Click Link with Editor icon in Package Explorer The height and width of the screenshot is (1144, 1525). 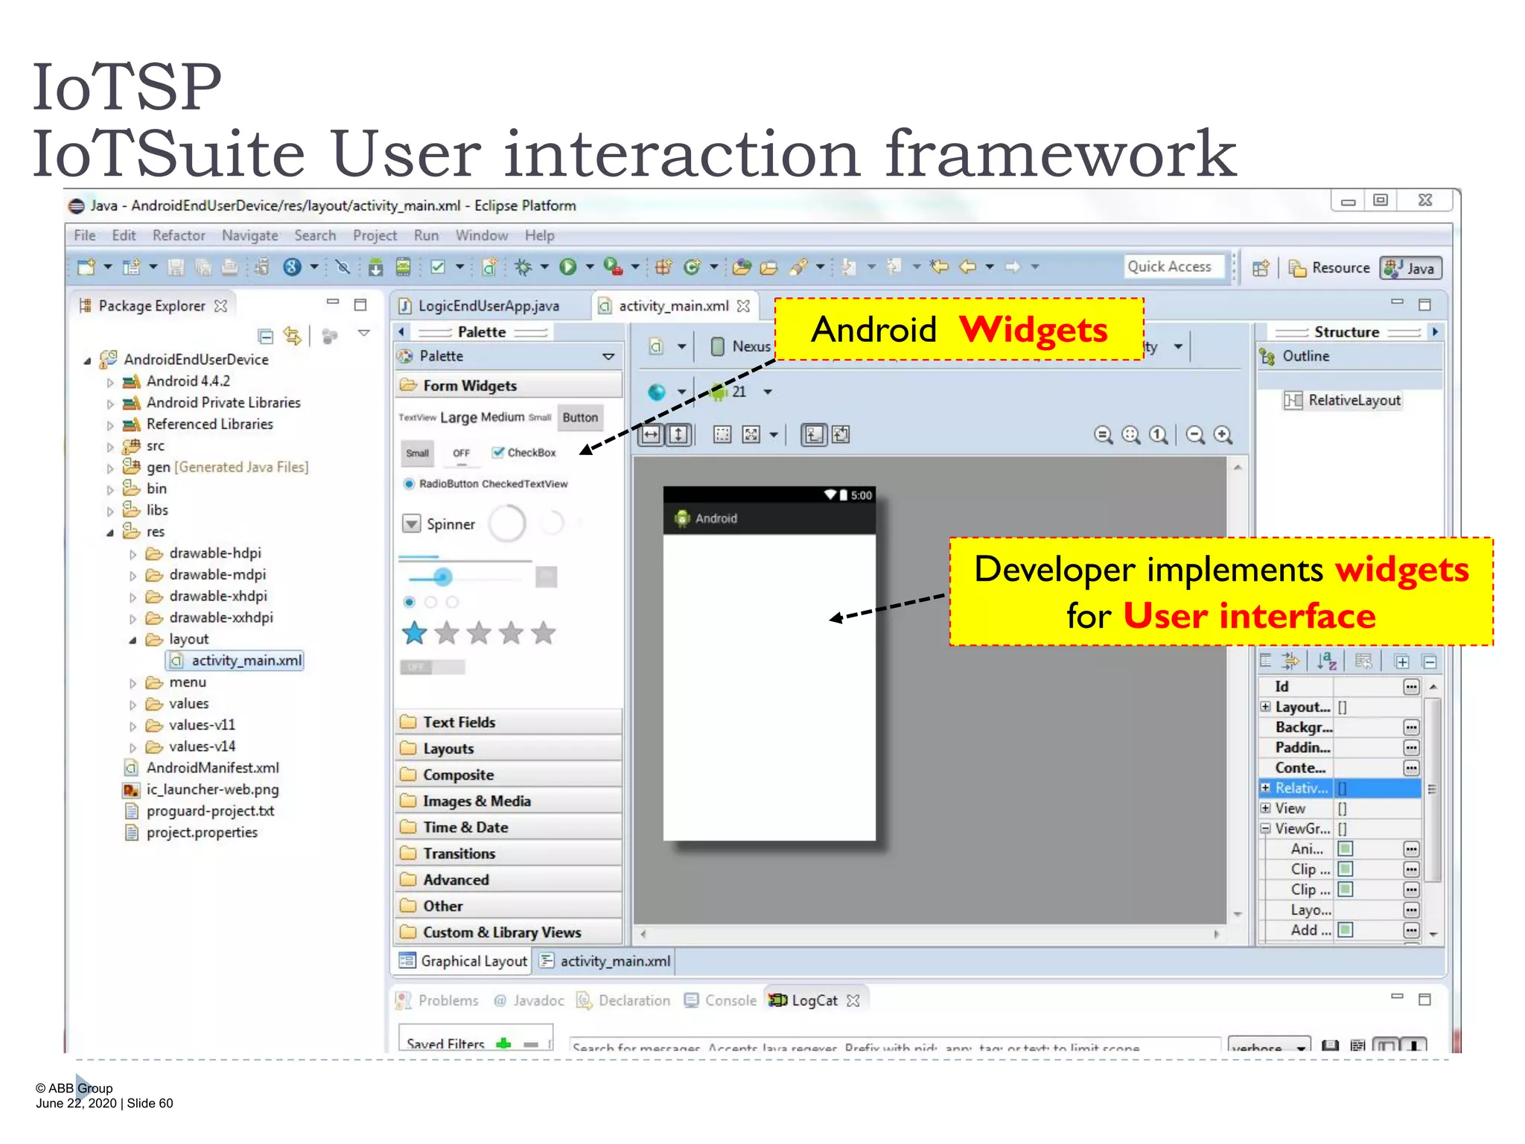293,336
